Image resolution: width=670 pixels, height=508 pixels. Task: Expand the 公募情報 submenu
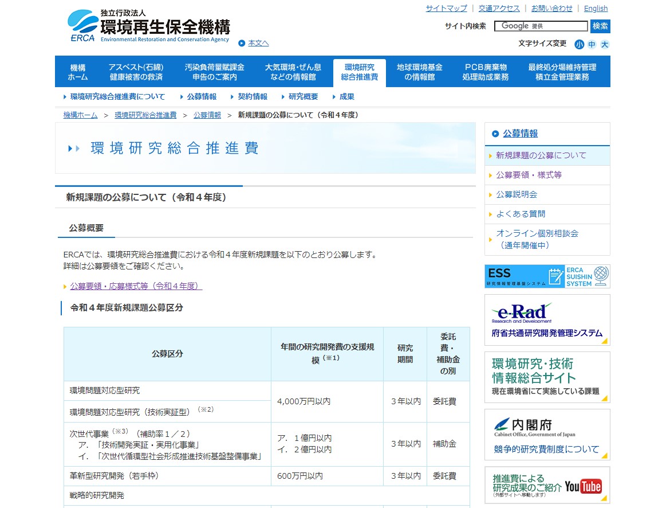(x=201, y=97)
